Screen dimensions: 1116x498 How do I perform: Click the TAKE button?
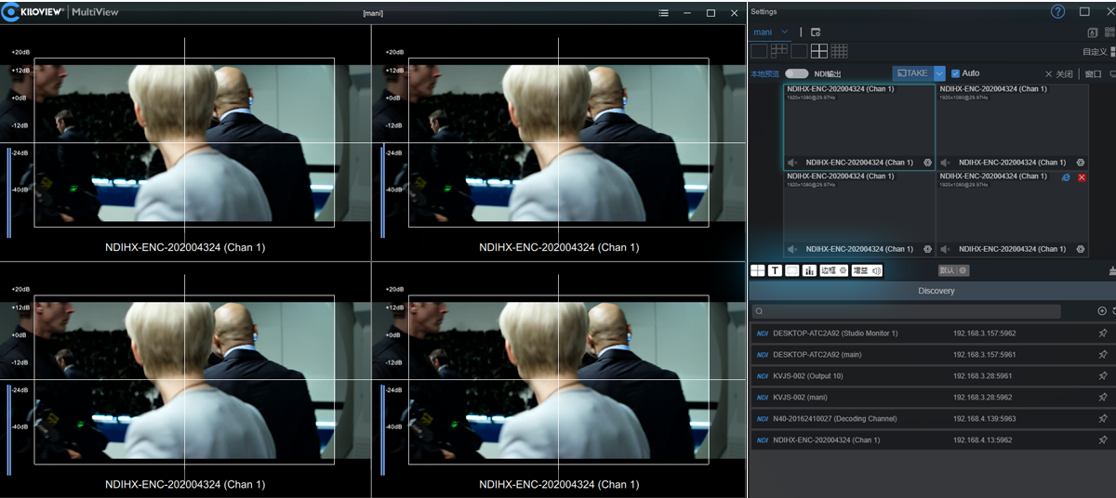[x=912, y=73]
